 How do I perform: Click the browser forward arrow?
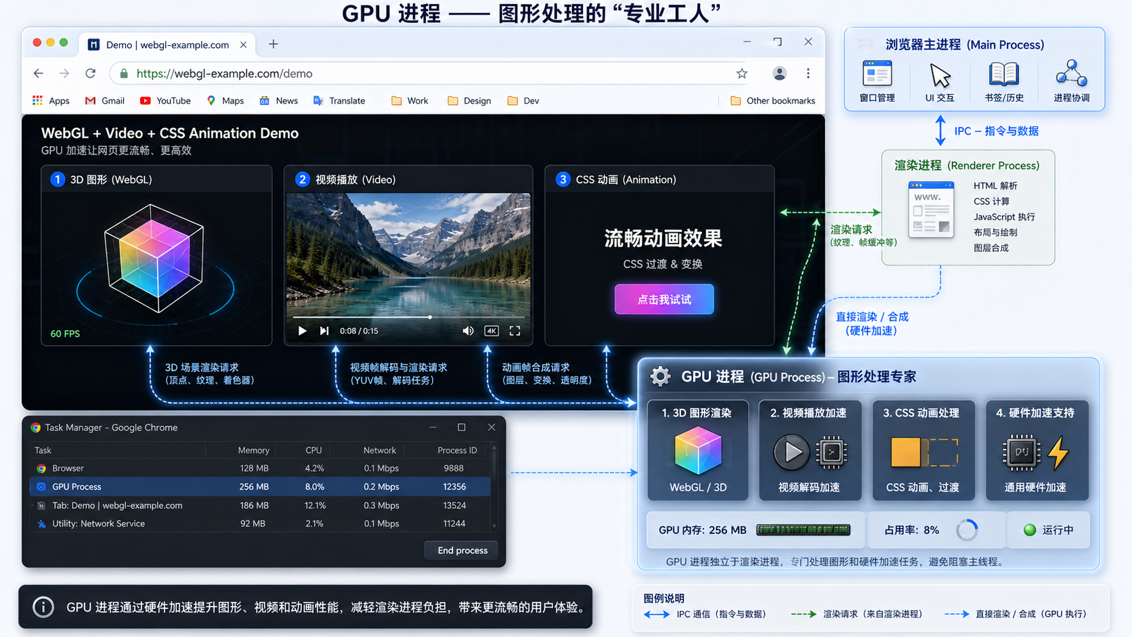(x=64, y=73)
